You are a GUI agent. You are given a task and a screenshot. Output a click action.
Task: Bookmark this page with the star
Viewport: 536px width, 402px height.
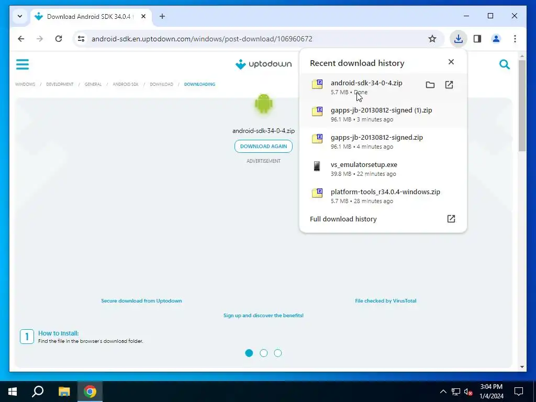[x=432, y=39]
